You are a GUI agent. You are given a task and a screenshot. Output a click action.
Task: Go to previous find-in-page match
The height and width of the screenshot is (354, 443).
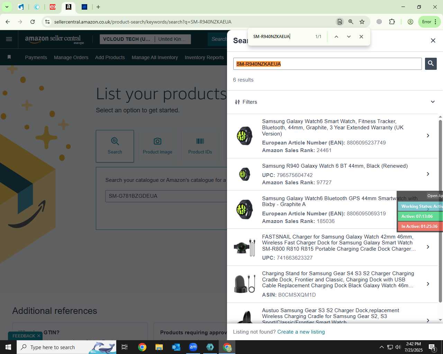point(336,37)
